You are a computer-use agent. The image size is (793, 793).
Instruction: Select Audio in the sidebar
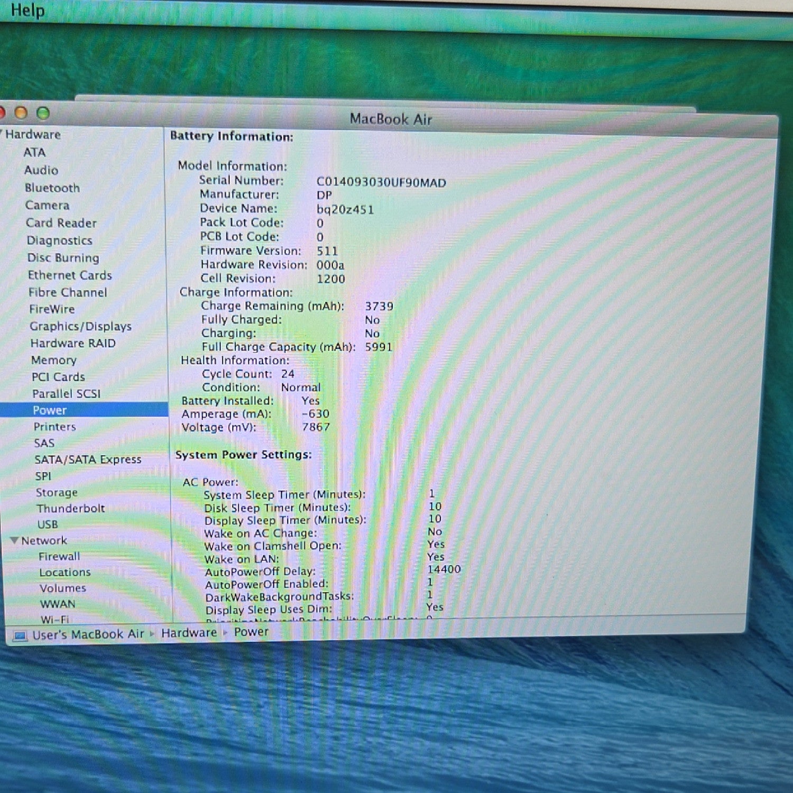(41, 170)
